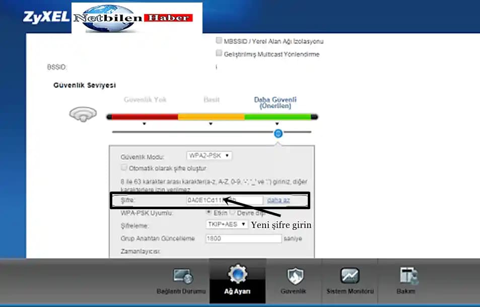Image resolution: width=480 pixels, height=307 pixels.
Task: Click the Grup Anahtarı Güncelleme 1800 field
Action: tap(243, 238)
